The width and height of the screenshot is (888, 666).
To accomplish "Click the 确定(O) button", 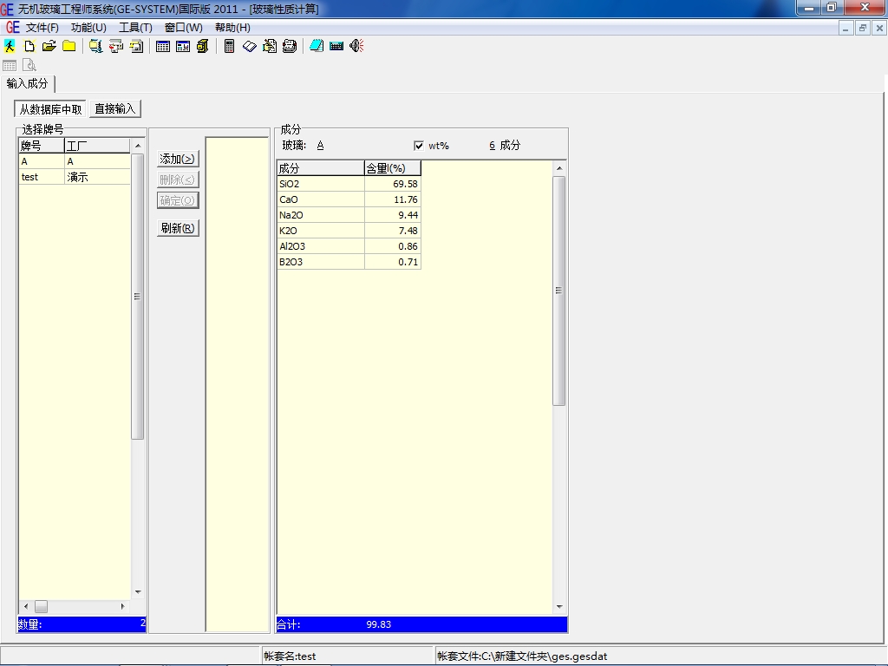I will tap(178, 200).
